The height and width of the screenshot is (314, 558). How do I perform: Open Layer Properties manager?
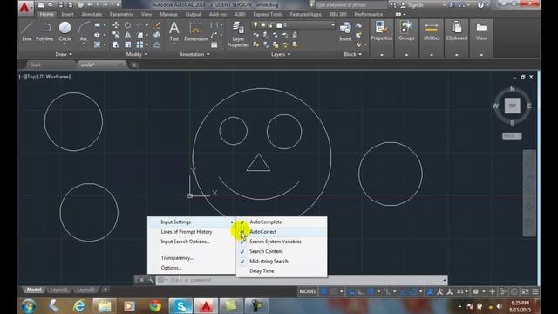[238, 34]
